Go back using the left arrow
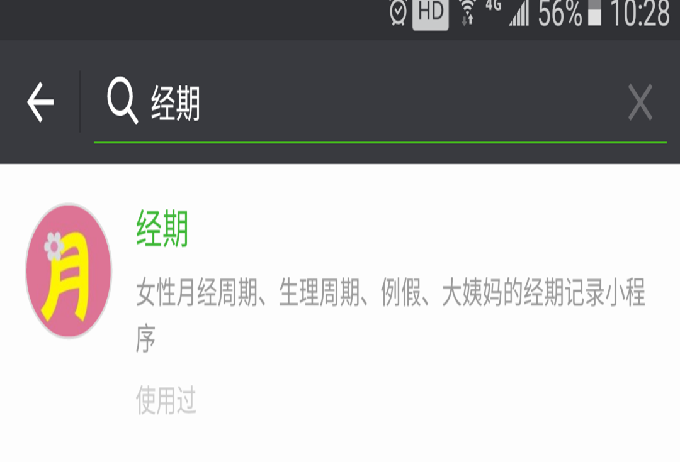This screenshot has height=462, width=680. [40, 102]
